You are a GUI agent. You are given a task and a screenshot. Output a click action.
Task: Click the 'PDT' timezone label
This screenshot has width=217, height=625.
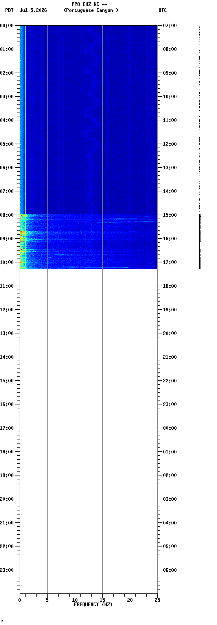9,10
